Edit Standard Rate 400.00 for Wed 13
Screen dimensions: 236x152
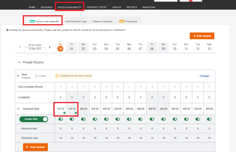[209, 109]
